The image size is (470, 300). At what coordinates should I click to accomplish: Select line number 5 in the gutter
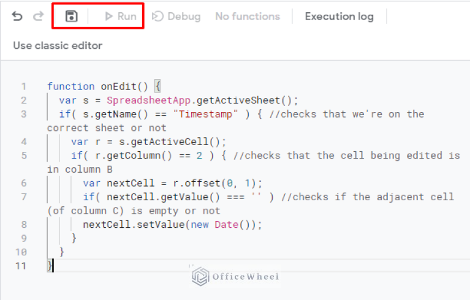[23, 156]
